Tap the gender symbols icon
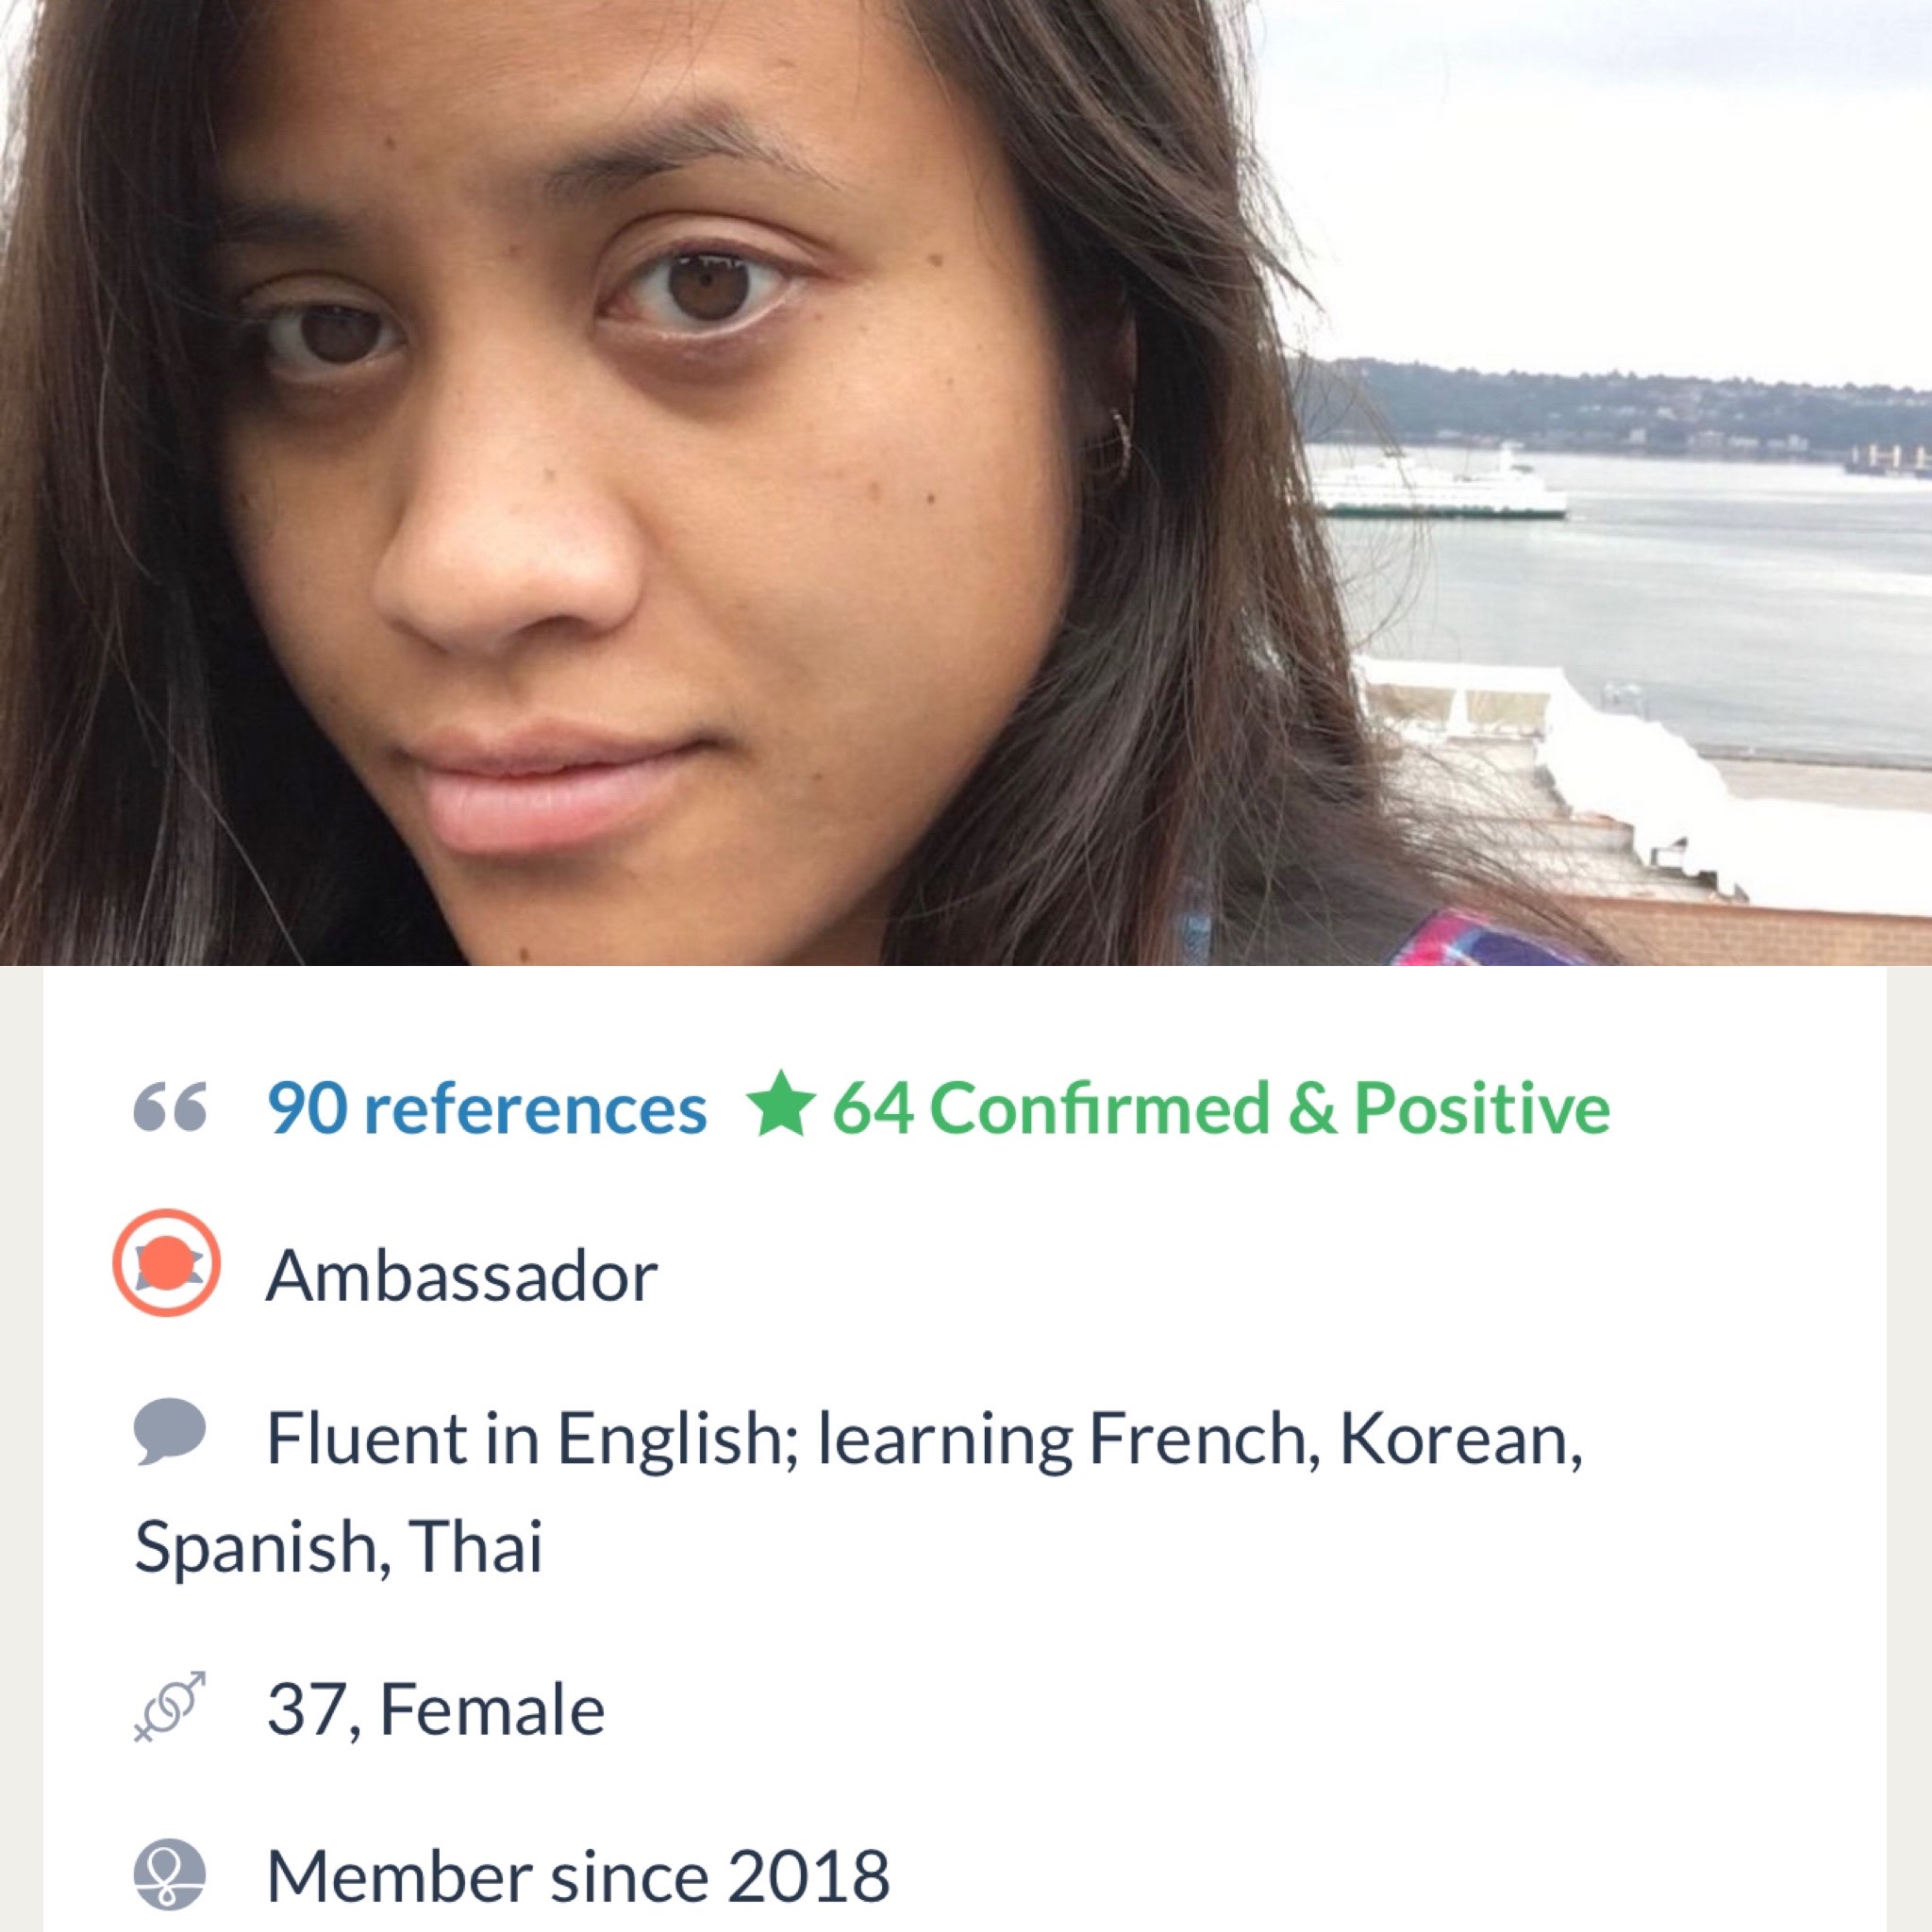 pyautogui.click(x=170, y=1707)
